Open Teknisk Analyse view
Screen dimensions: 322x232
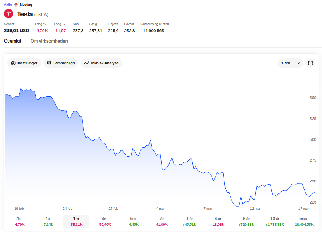coord(102,63)
